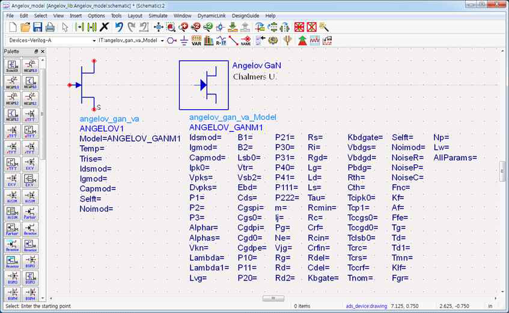This screenshot has height=313, width=509.
Task: Expand the angelov_gan_va_Model component dropdown
Action: [163, 41]
